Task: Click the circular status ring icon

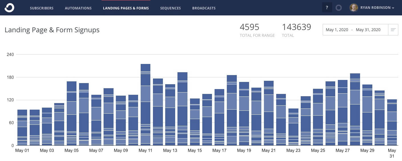Action: point(339,8)
